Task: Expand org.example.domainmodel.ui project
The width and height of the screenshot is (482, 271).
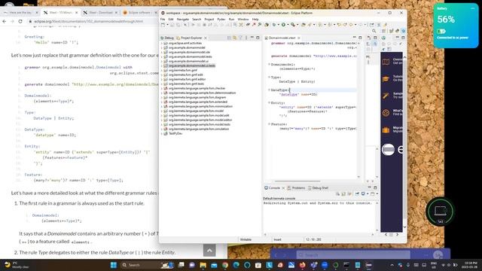Action: [x=162, y=61]
